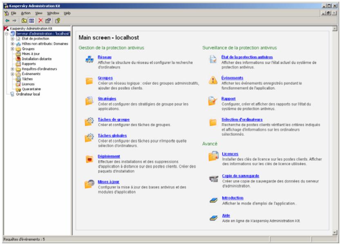340x244 pixels.
Task: Click the Requêtes d'événements : 5 status text
Action: click(x=24, y=239)
